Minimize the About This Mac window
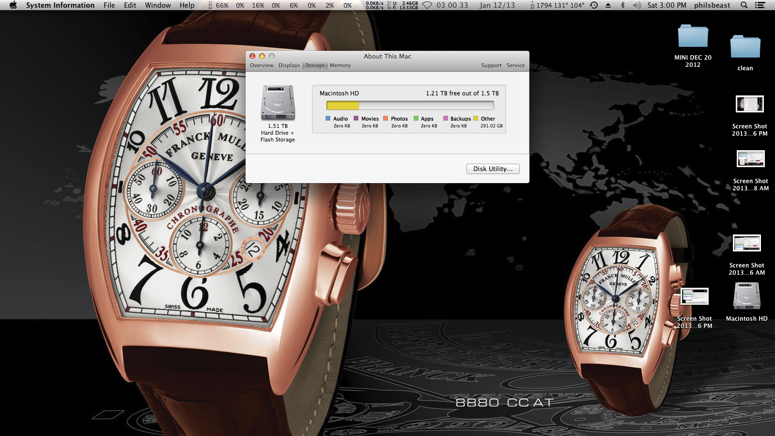 [x=262, y=56]
